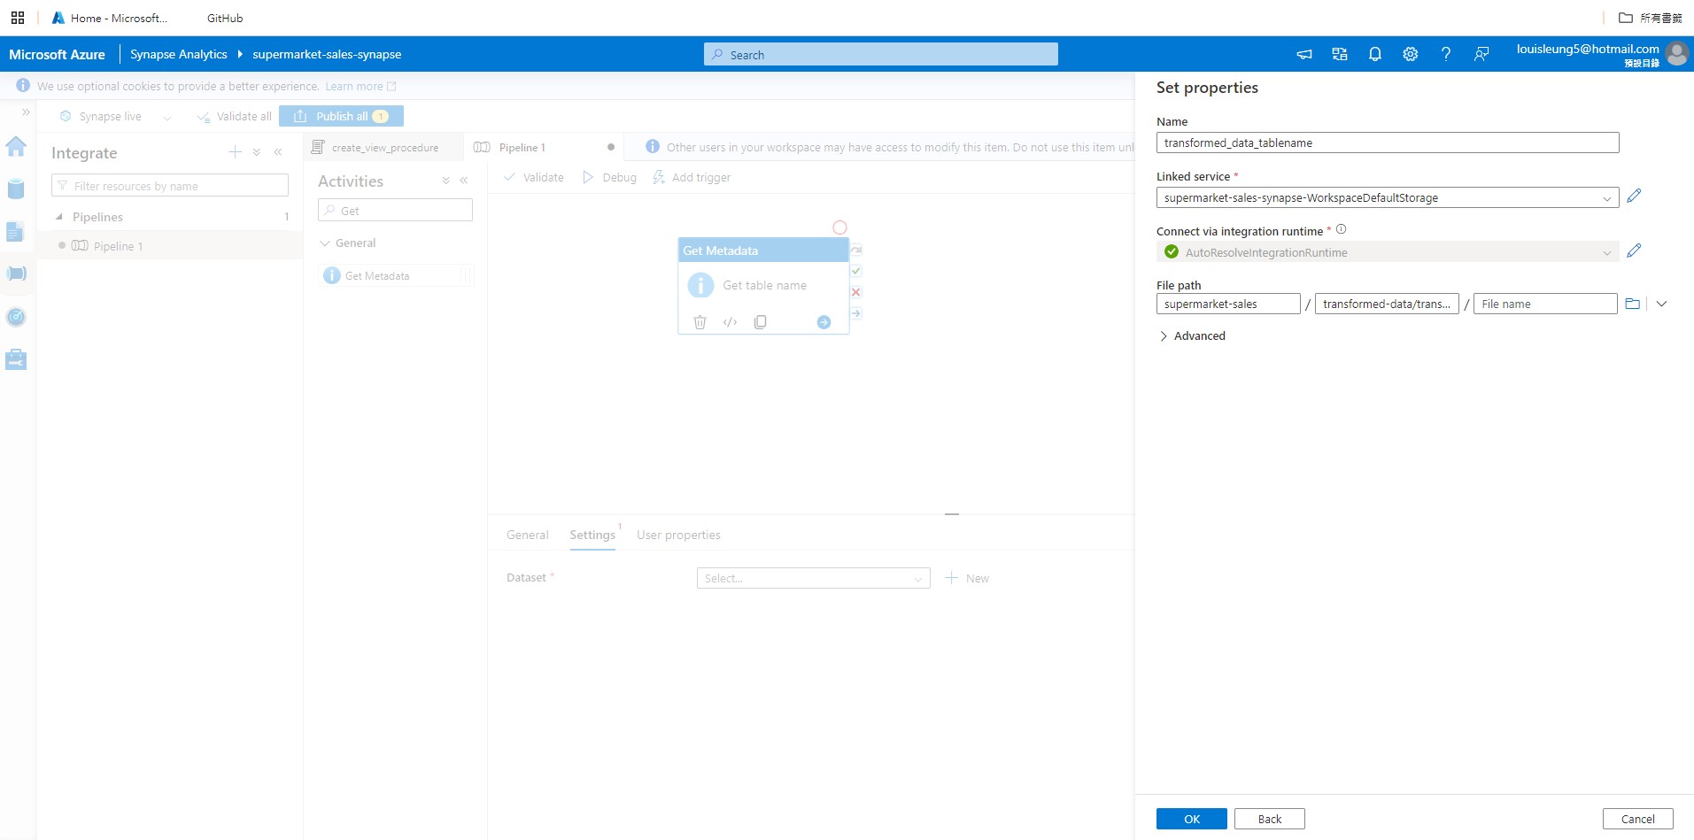The width and height of the screenshot is (1694, 840).
Task: Switch to the General tab
Action: pyautogui.click(x=527, y=535)
